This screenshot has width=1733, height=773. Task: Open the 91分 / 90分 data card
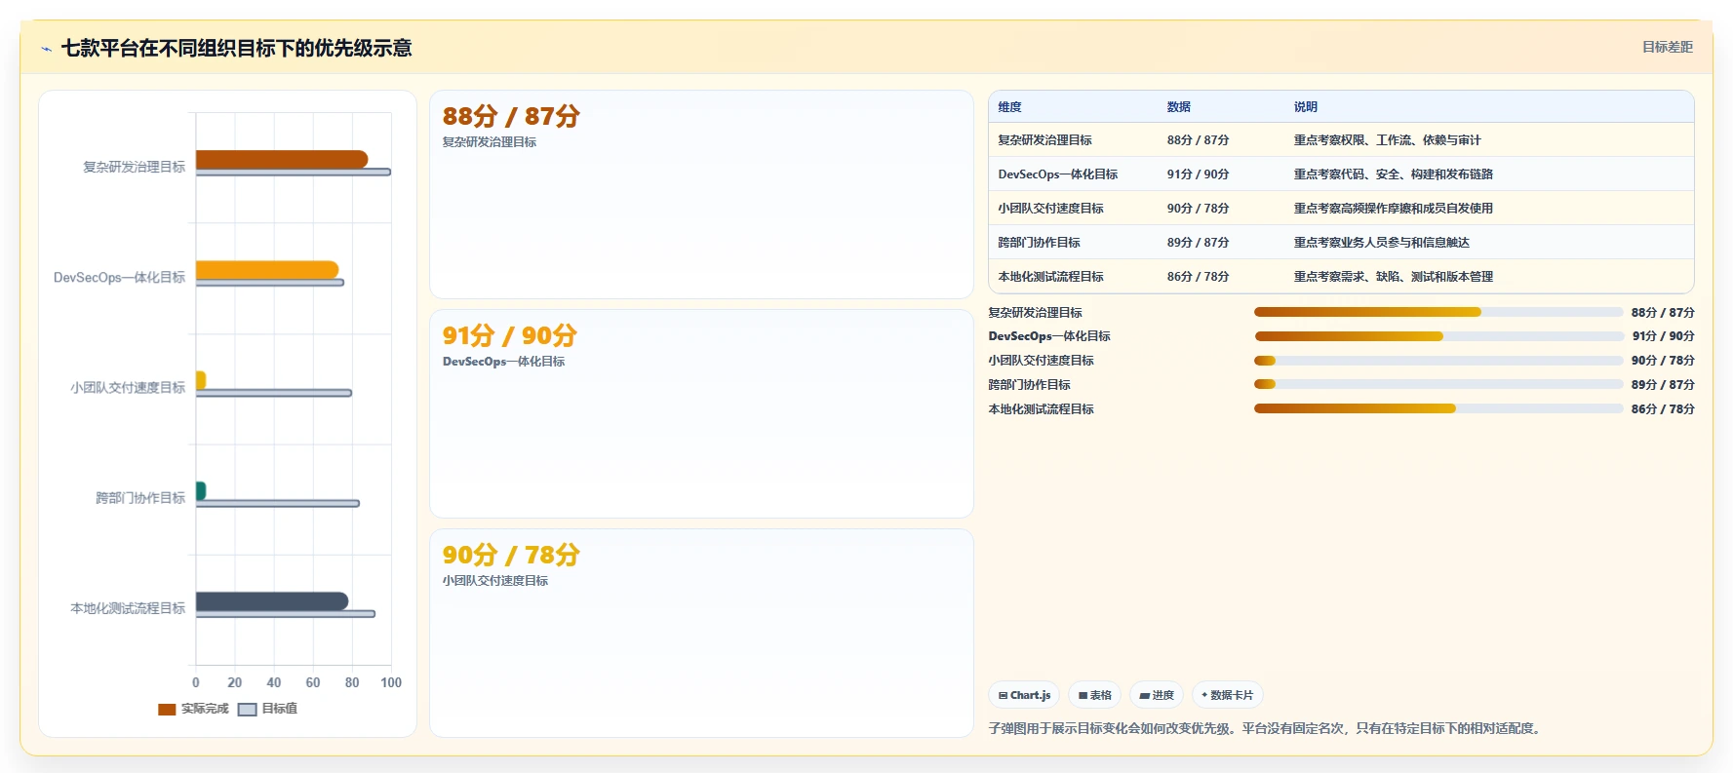pyautogui.click(x=701, y=413)
